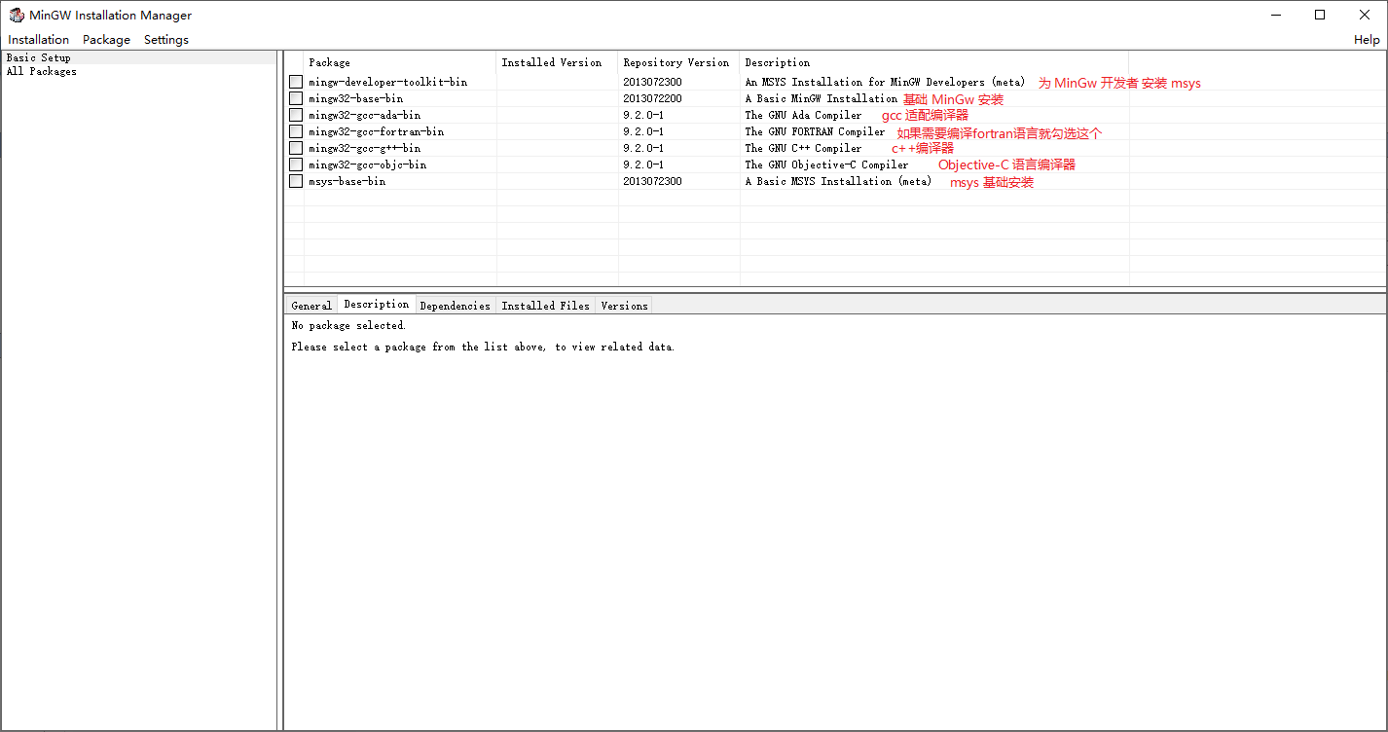
Task: Click the Installed Version column header
Action: tap(558, 62)
